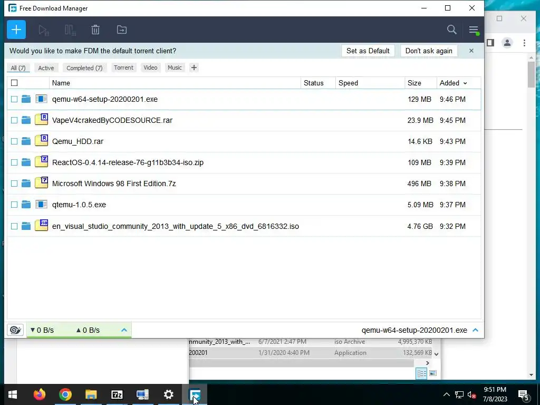540x405 pixels.
Task: Check the box for qtemu-1.0.5.exe
Action: (x=14, y=205)
